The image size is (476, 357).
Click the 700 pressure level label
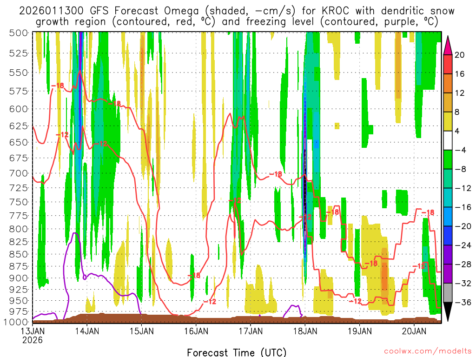tap(19, 173)
